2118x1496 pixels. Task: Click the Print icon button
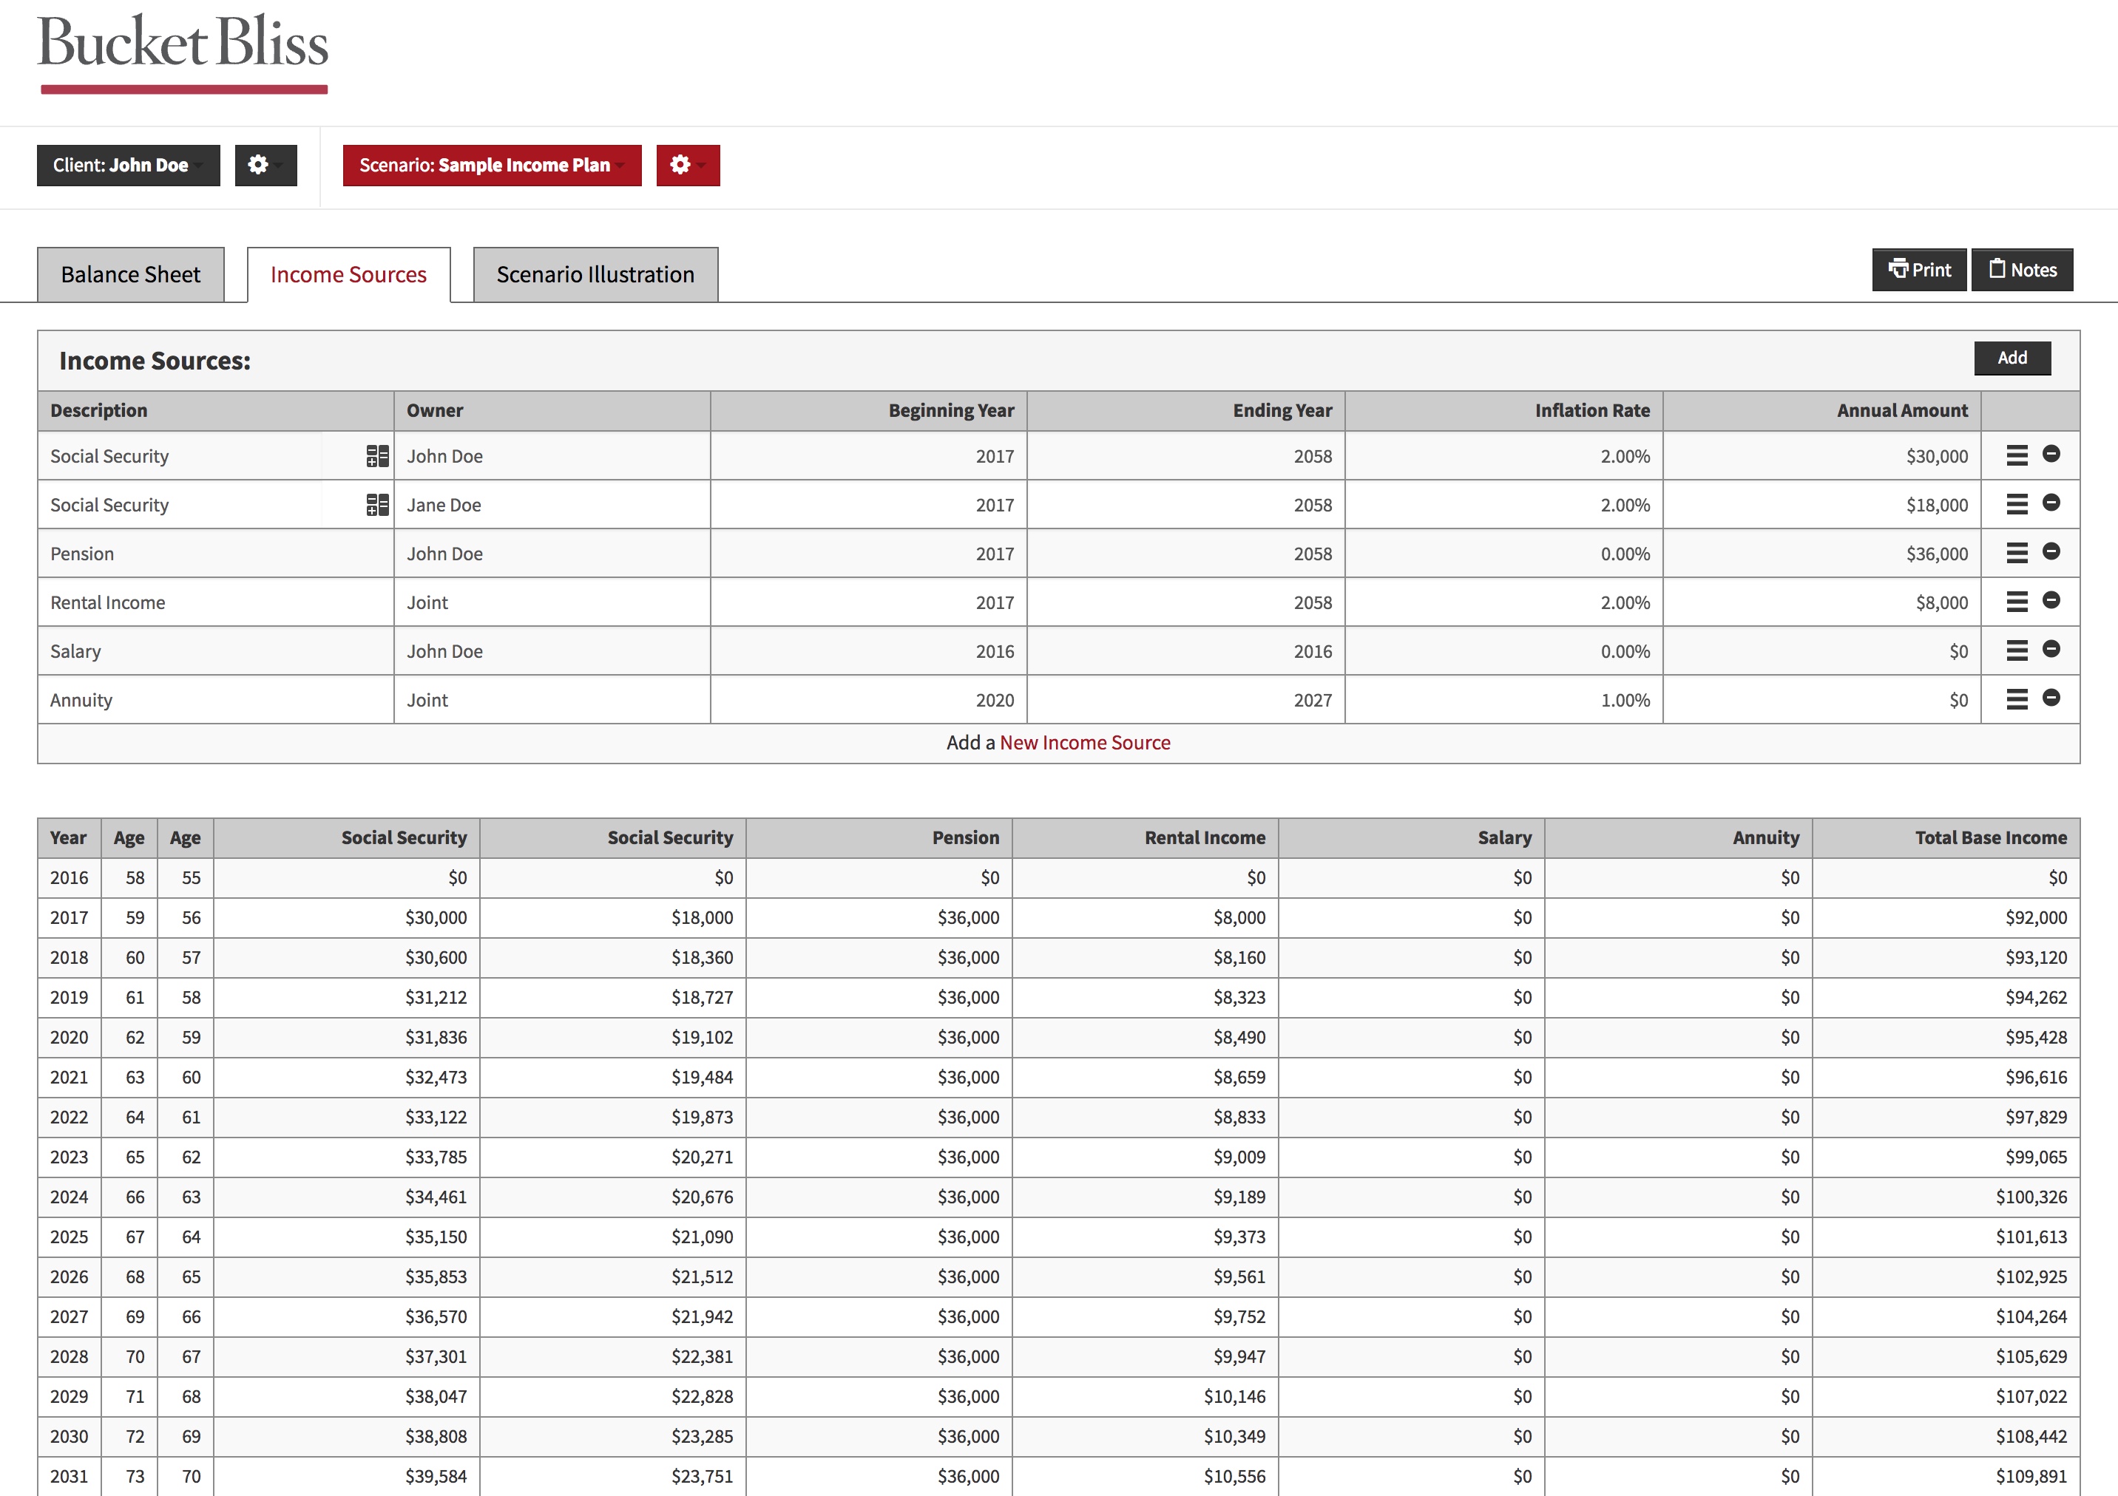click(1919, 269)
